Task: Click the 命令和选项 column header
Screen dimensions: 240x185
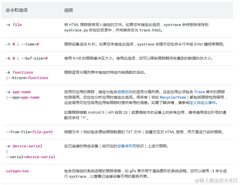Action: pos(17,10)
